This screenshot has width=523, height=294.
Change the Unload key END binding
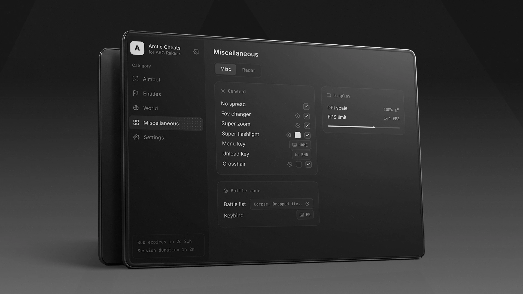302,155
